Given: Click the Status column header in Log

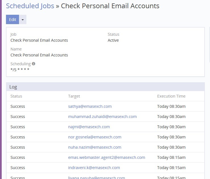Looking at the screenshot, I should coord(16,96).
